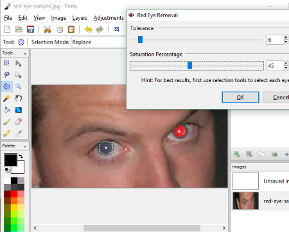
Task: Pick bright red from the palette
Action: click(x=14, y=194)
